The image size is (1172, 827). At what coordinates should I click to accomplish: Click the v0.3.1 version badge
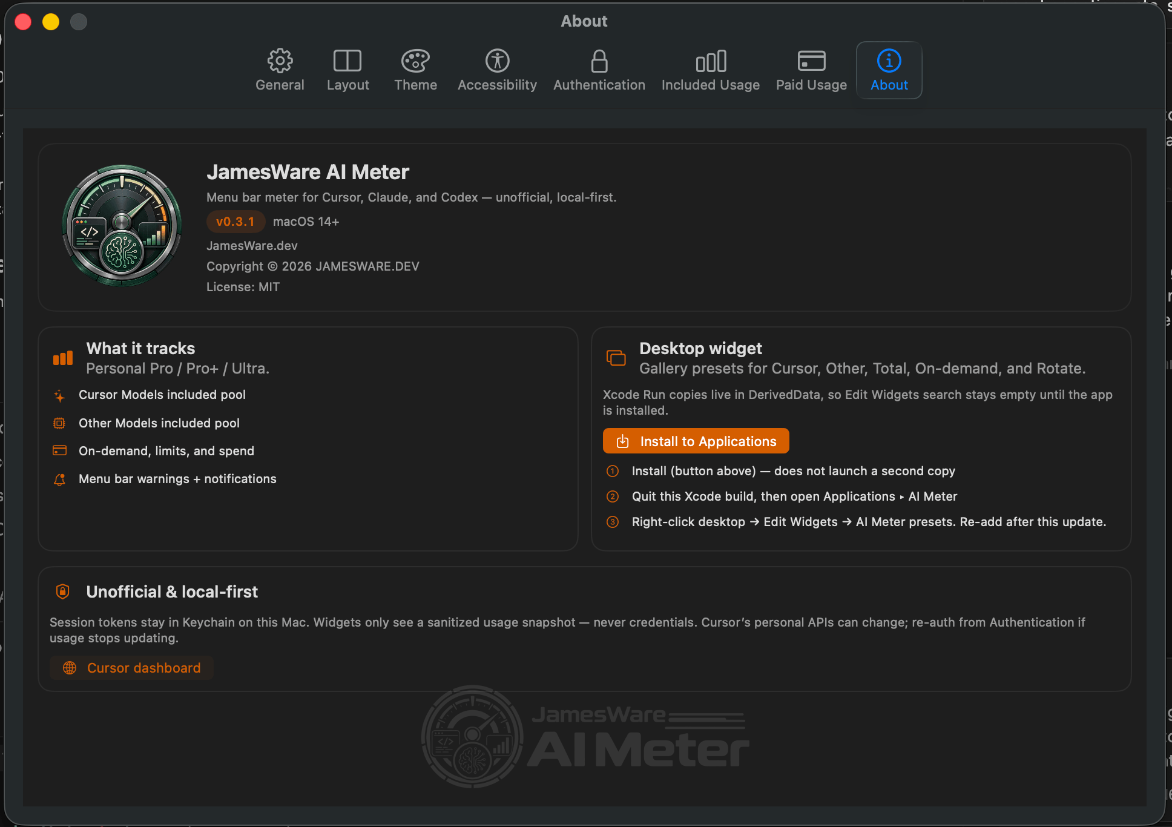tap(235, 222)
